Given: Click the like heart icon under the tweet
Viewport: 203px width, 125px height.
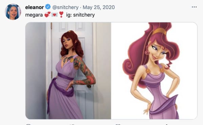Looking at the screenshot, I should (x=118, y=124).
